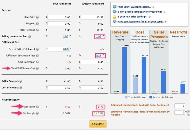Open help icon for Cost of Product

point(21,88)
